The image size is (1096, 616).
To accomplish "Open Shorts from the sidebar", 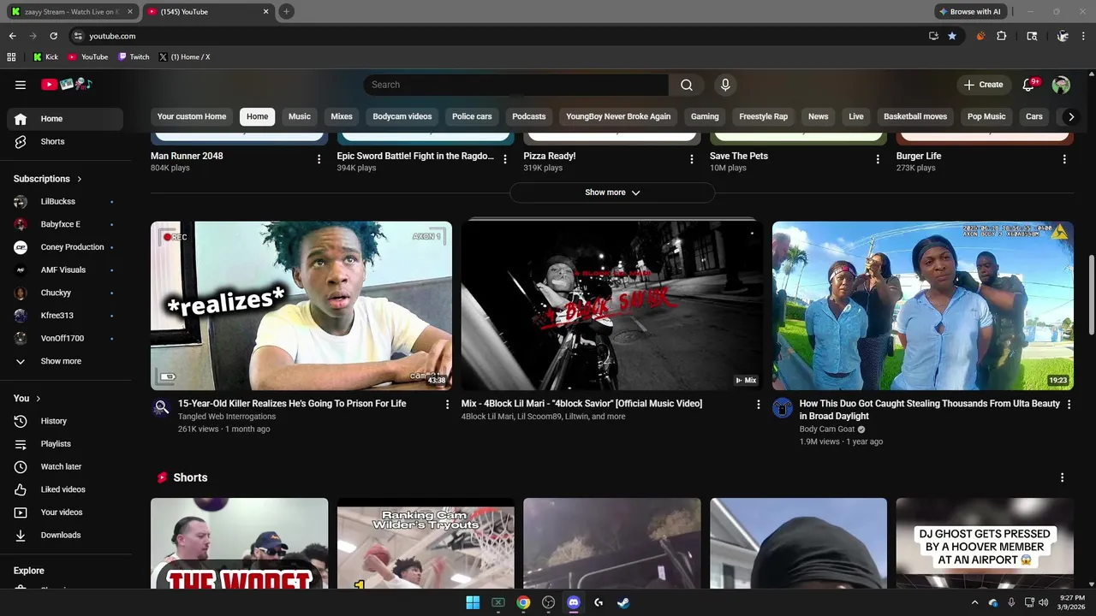I will (65, 141).
